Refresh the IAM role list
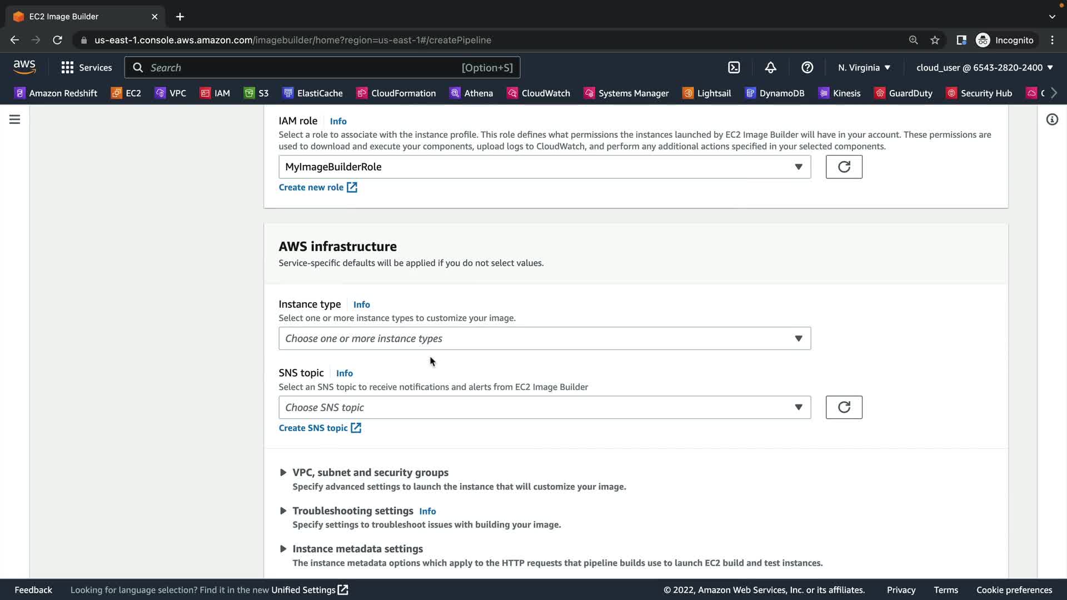The height and width of the screenshot is (600, 1067). 843,167
